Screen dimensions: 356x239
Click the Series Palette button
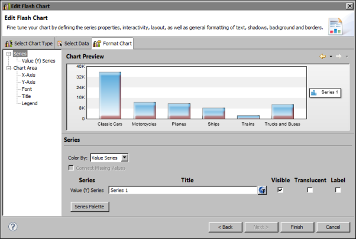(89, 207)
